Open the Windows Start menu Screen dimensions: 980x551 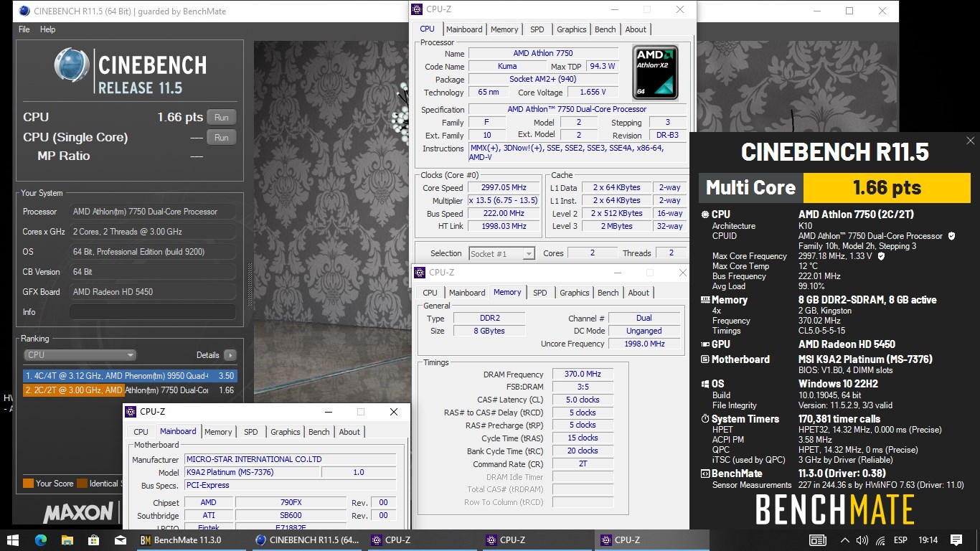coord(13,540)
